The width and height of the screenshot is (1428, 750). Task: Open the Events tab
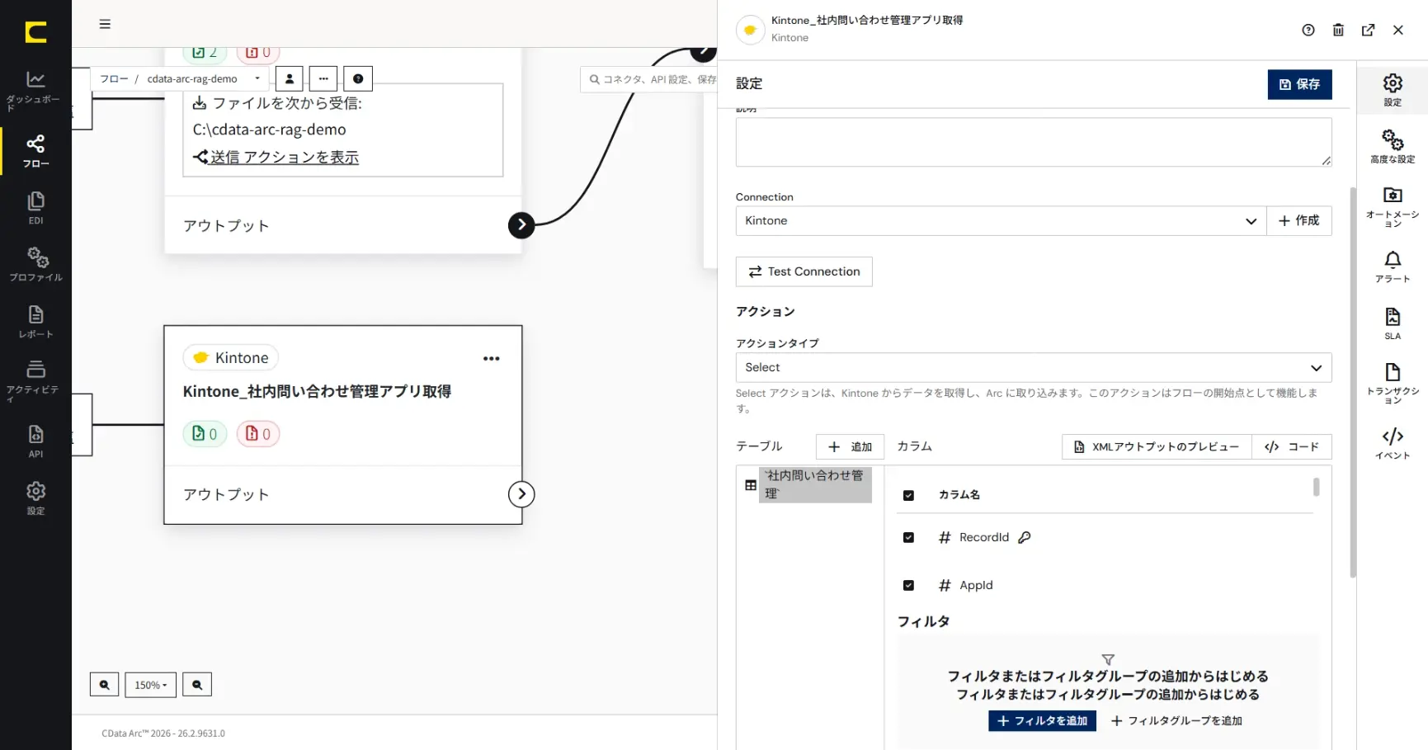pos(1393,443)
